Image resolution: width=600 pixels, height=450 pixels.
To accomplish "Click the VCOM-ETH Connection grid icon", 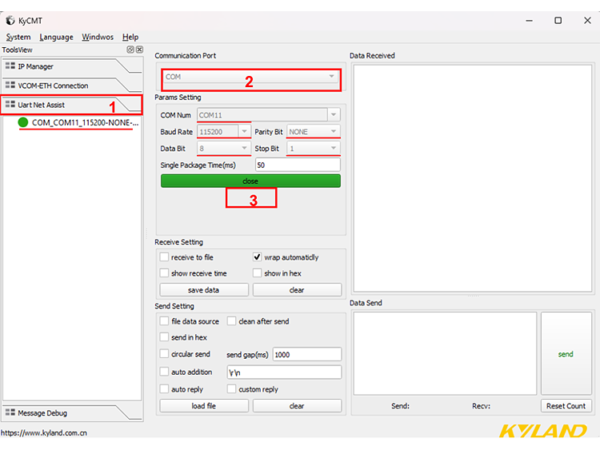I will pyautogui.click(x=10, y=86).
